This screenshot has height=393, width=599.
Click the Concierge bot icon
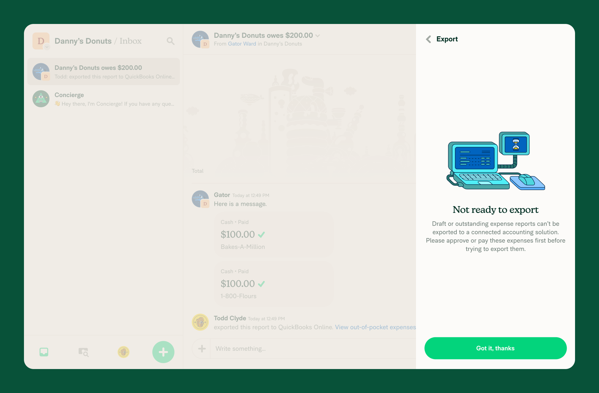click(x=41, y=99)
